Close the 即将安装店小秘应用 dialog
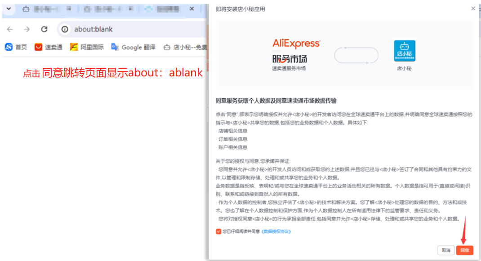 473,9
